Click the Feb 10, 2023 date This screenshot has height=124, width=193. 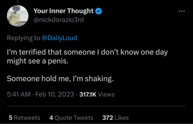click(x=54, y=94)
